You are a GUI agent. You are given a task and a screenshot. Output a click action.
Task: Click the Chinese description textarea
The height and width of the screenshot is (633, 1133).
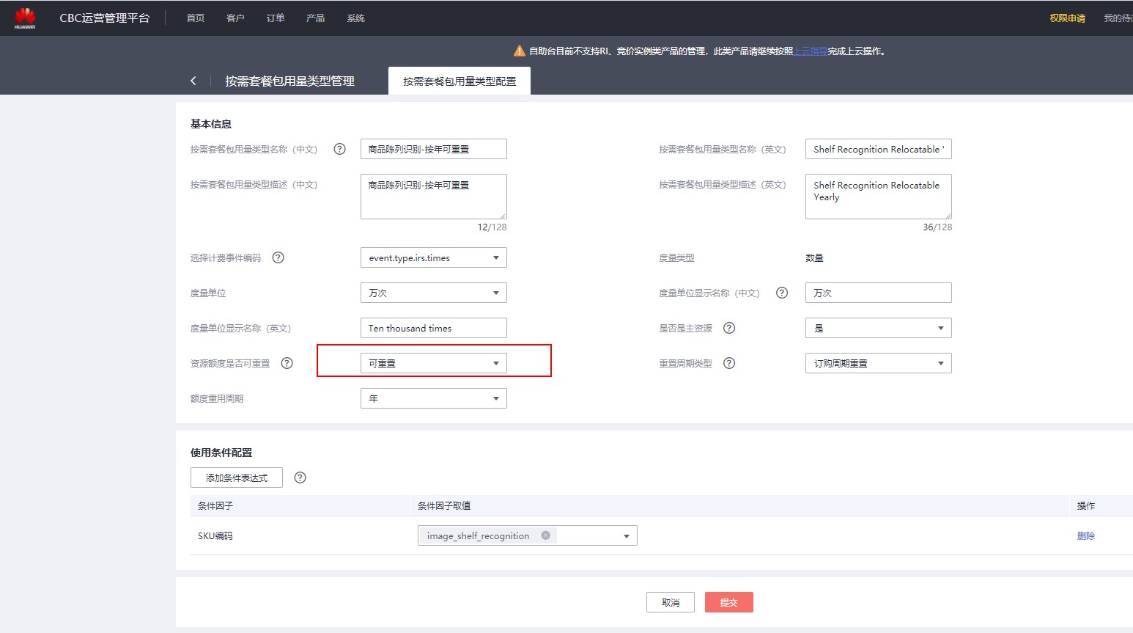coord(434,197)
